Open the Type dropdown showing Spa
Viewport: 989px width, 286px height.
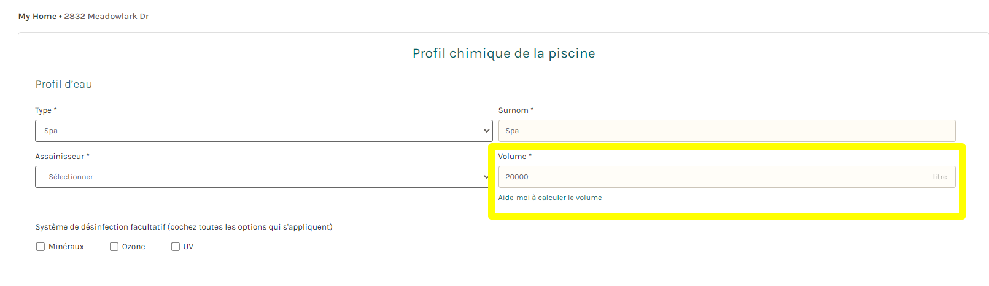tap(263, 131)
